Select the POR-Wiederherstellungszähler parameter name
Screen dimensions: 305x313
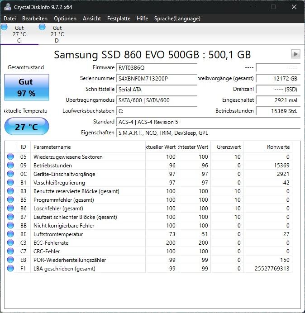tap(70, 260)
